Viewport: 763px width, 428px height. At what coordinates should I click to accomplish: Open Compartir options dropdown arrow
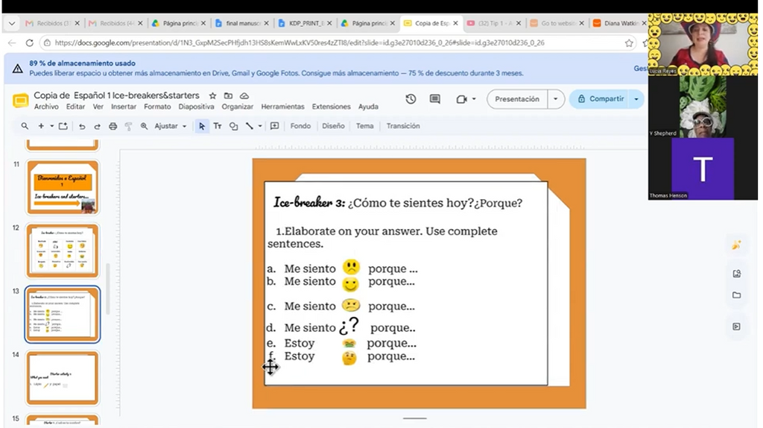point(636,99)
